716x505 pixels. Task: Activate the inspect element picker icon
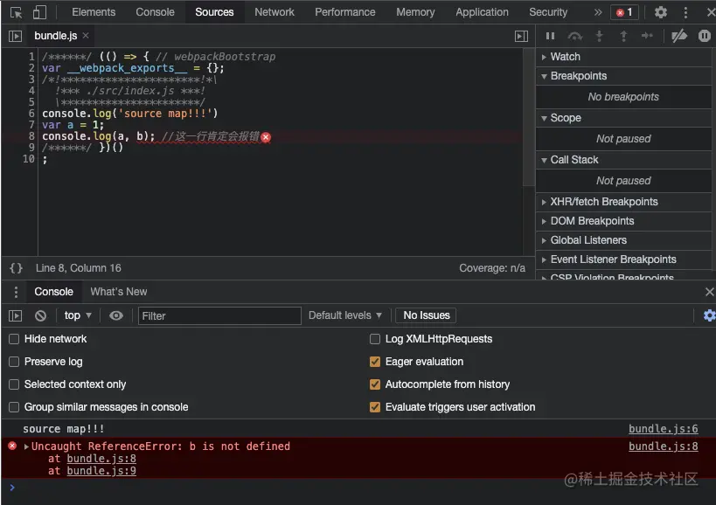[16, 12]
